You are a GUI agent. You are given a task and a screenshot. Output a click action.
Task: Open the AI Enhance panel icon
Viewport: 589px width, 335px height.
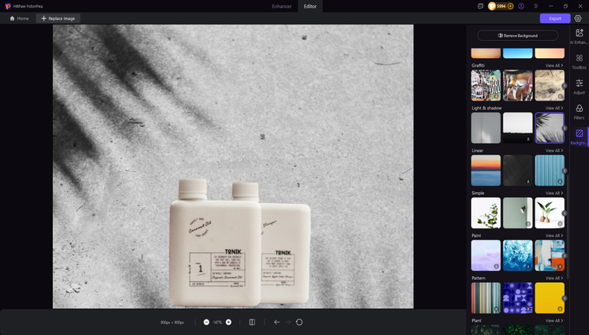click(x=579, y=33)
